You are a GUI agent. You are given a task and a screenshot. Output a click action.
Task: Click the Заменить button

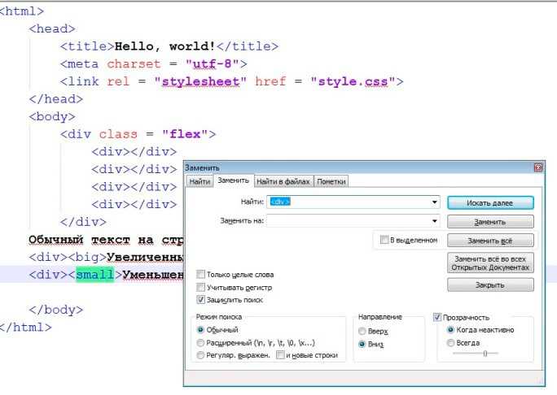(x=490, y=222)
